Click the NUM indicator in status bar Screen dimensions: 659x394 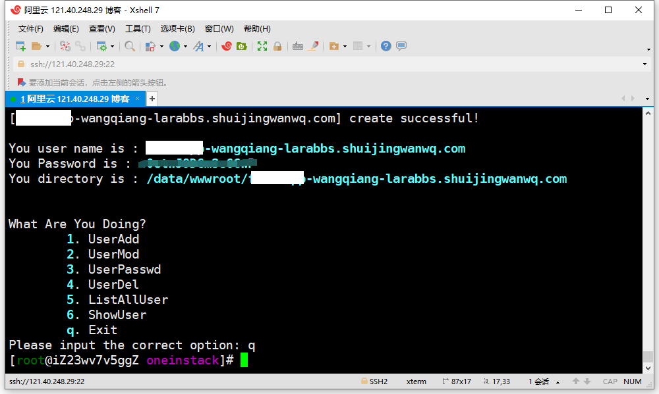coord(633,382)
